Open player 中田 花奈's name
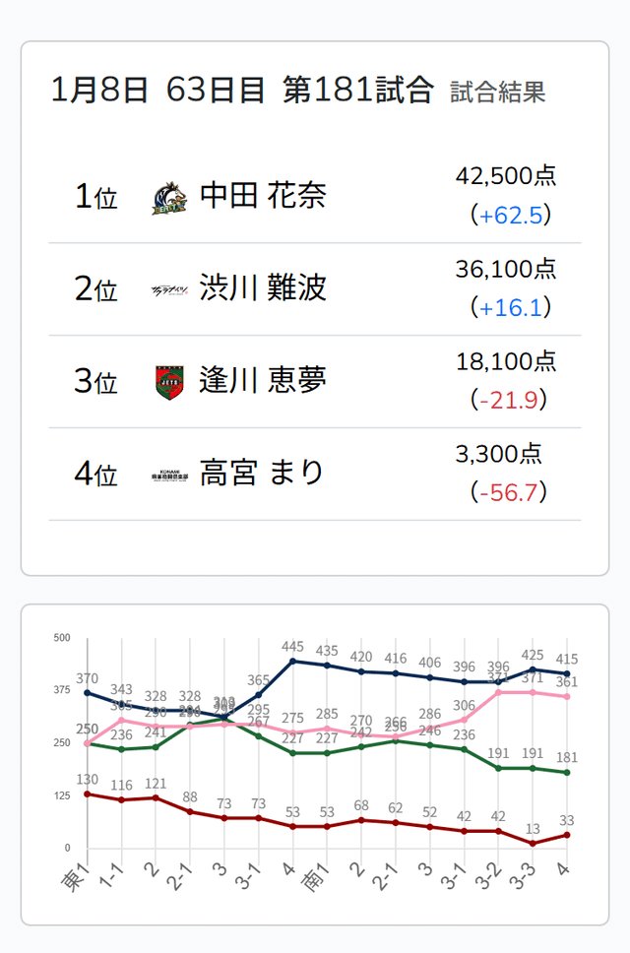 [x=262, y=196]
